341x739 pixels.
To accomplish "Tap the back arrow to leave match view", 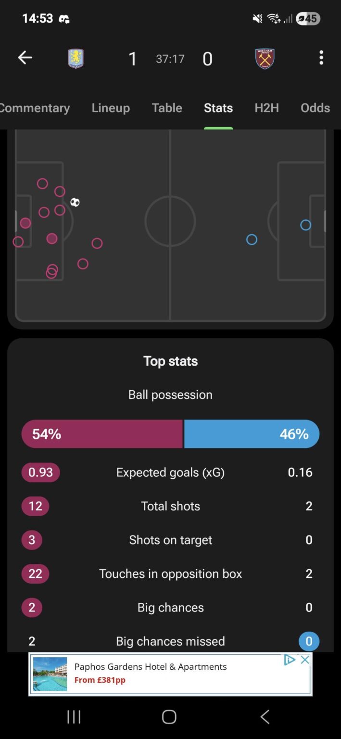I will (25, 57).
